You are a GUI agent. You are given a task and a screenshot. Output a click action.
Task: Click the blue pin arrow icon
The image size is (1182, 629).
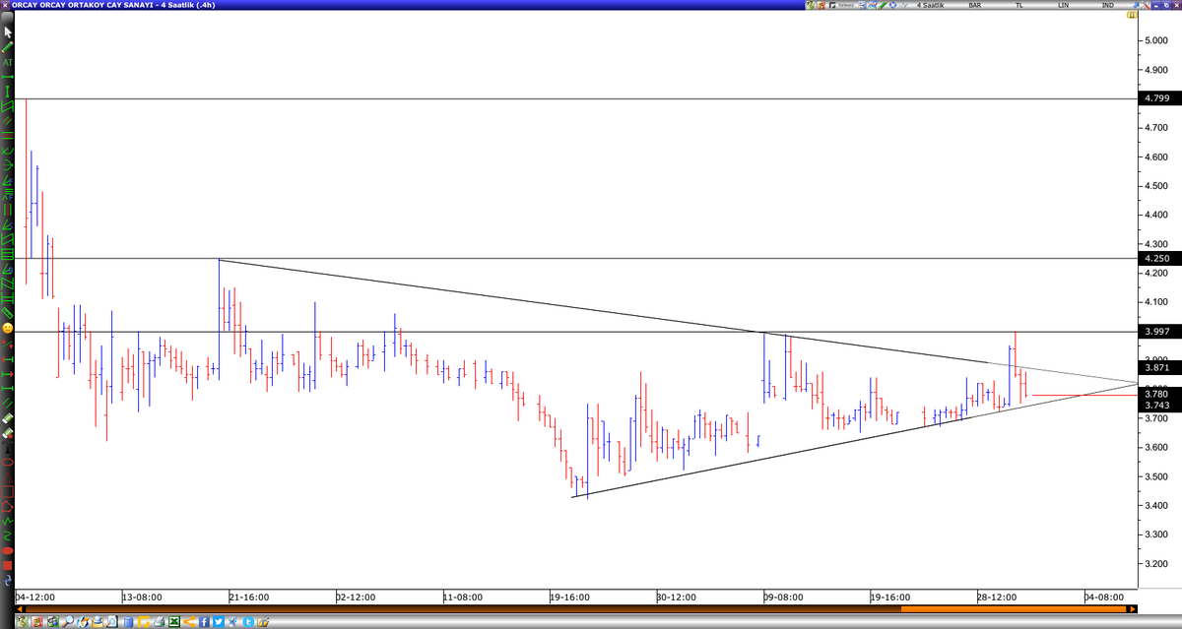1135,5
